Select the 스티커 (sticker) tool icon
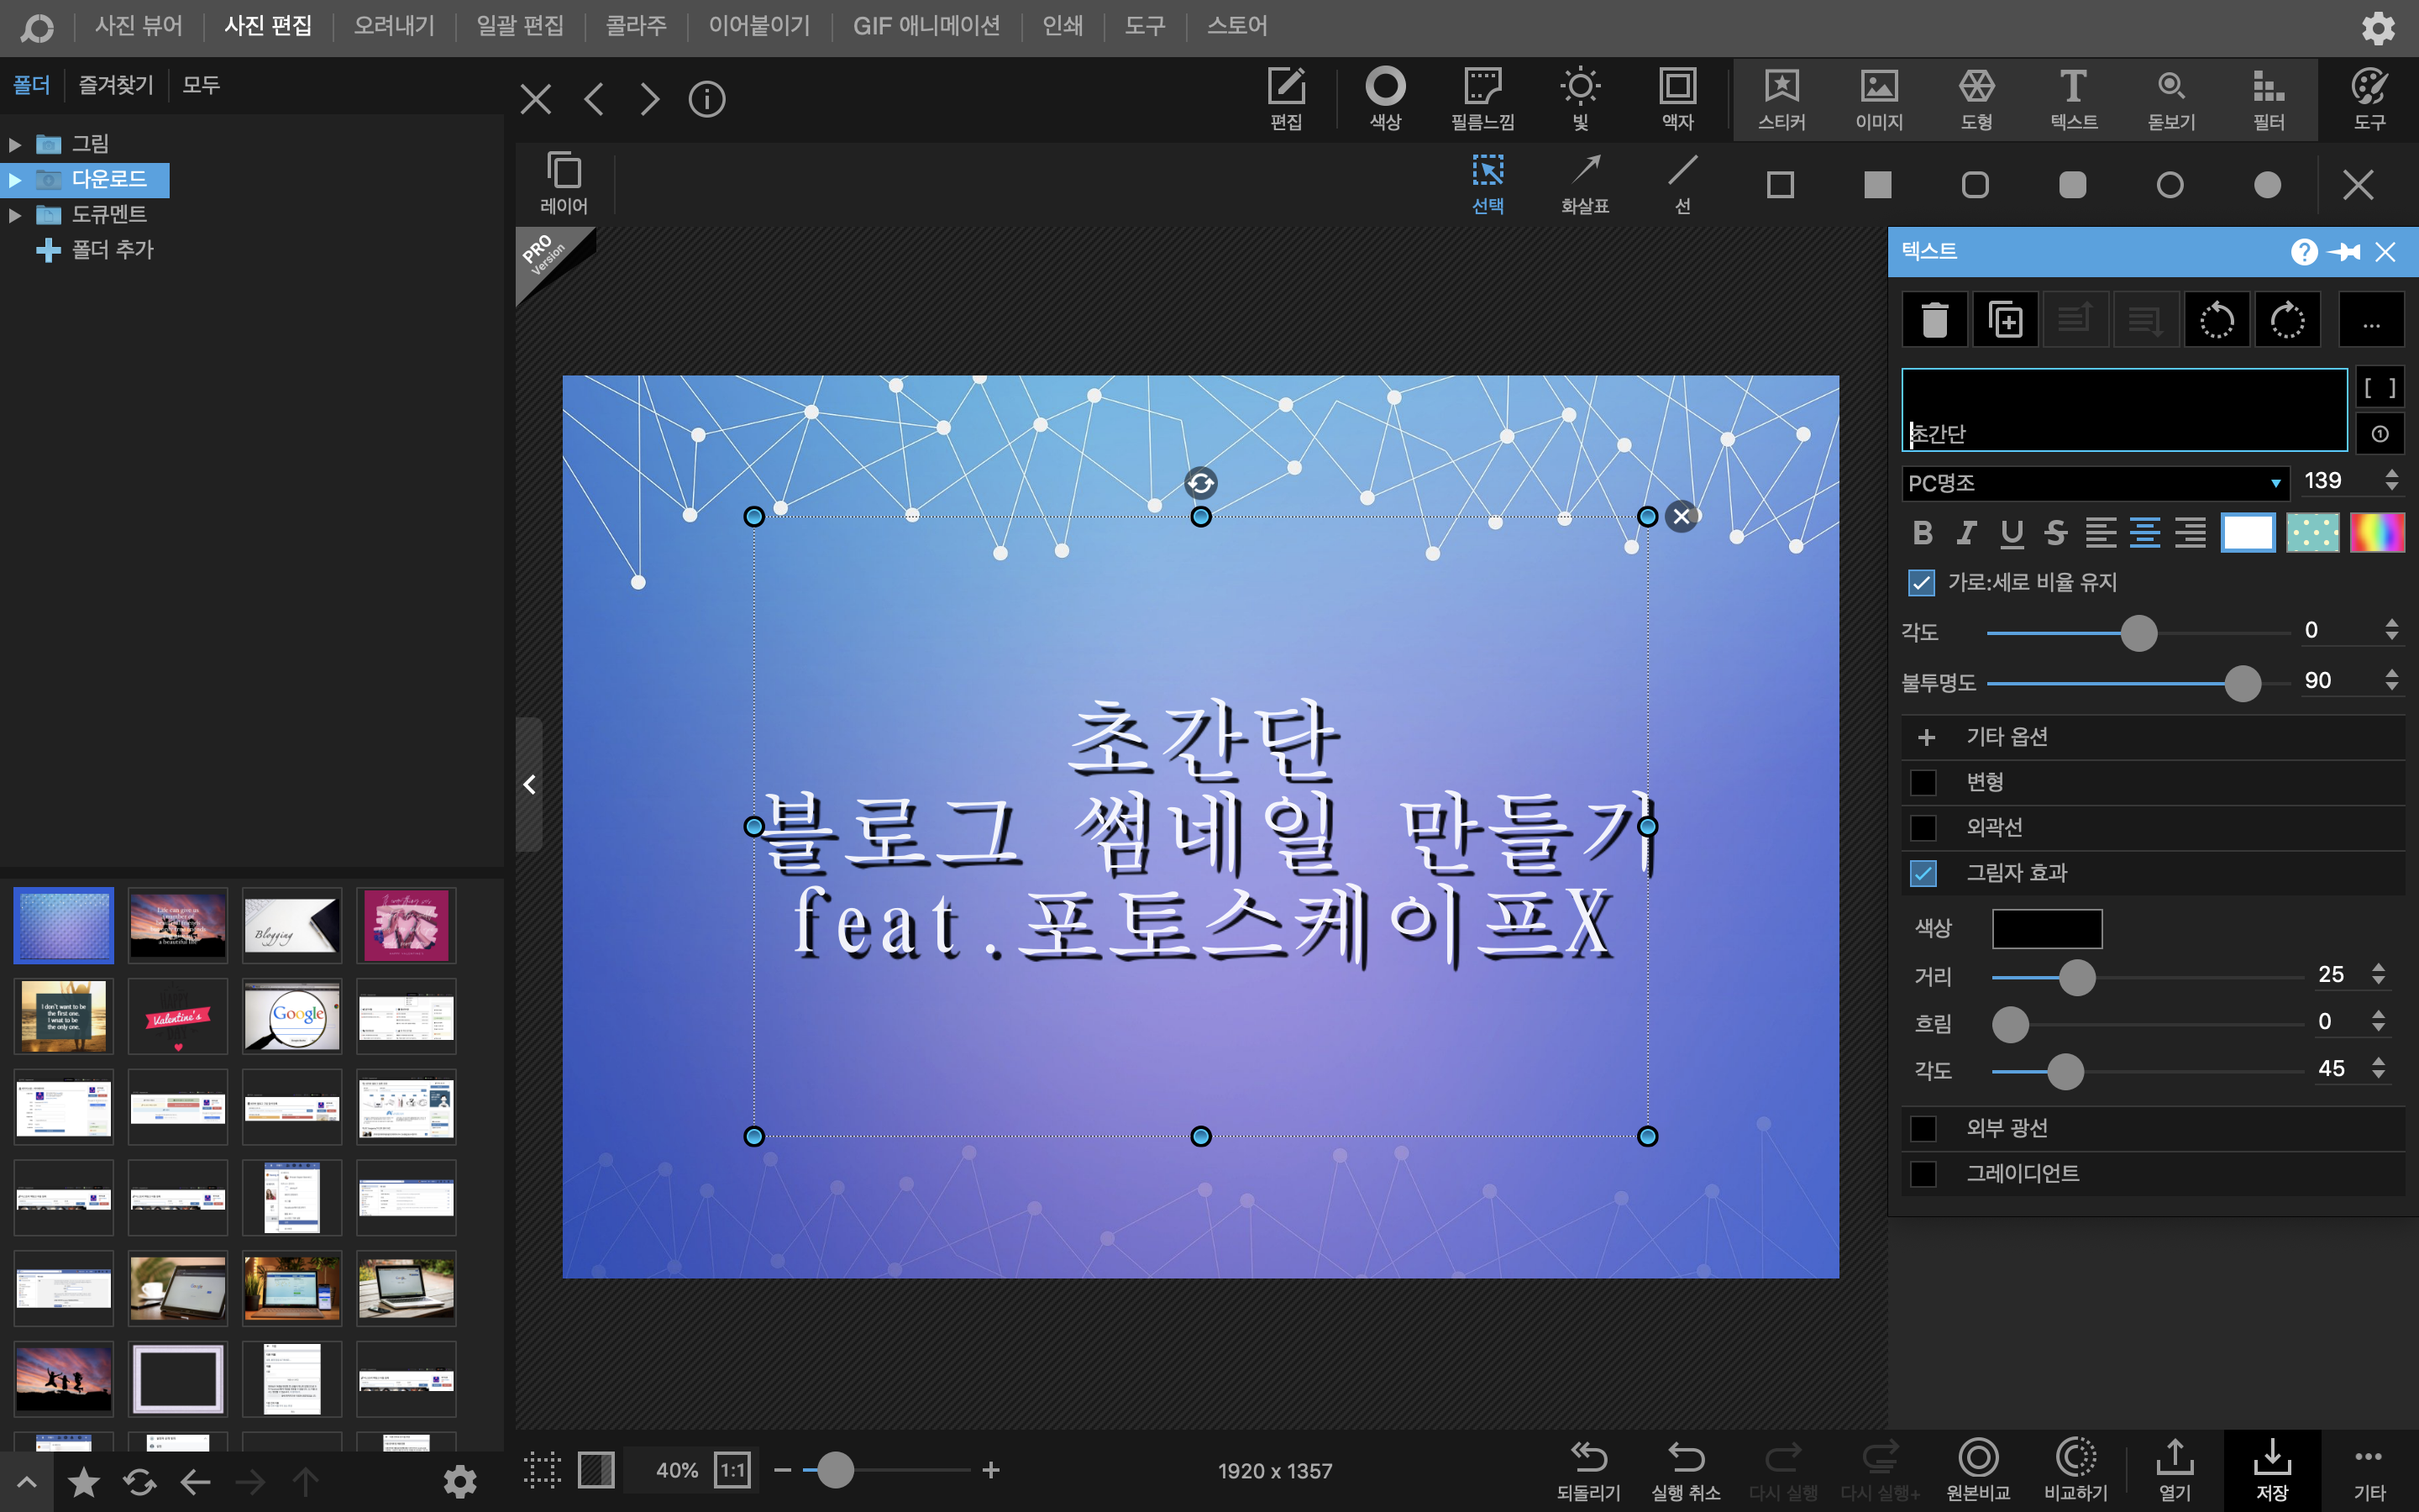 [1781, 98]
